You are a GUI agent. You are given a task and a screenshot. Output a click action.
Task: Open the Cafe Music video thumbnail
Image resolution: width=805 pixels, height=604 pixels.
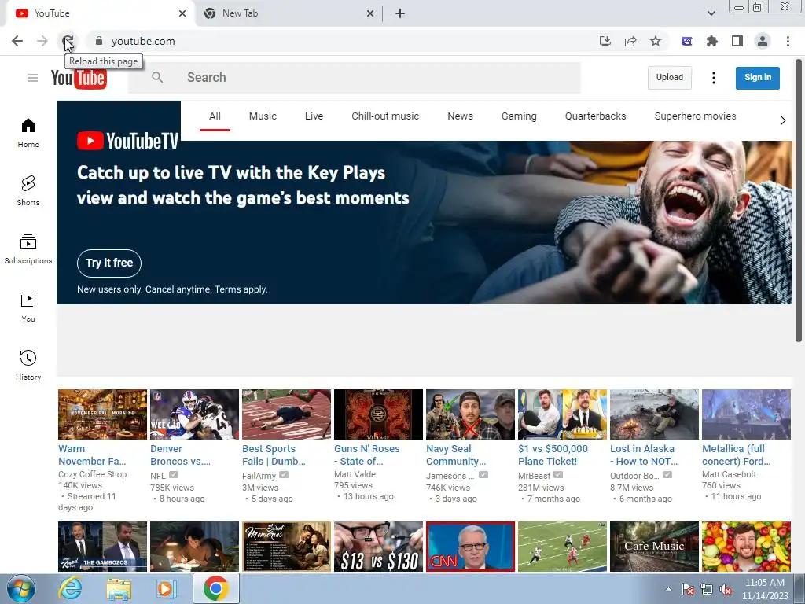pos(654,547)
